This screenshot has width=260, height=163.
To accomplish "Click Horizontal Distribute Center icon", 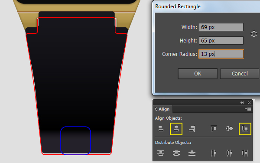I will pos(229,153).
